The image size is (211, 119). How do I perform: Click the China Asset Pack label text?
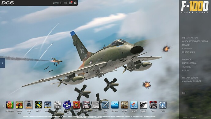[134, 111]
